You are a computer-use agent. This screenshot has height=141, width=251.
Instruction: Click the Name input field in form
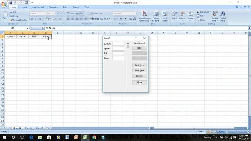coord(118,49)
